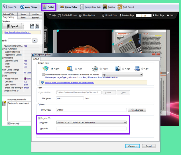Viewport: 181px width, 155px height.
Task: Click the thumbnails grid icon on the side bar
Action: 46,49
